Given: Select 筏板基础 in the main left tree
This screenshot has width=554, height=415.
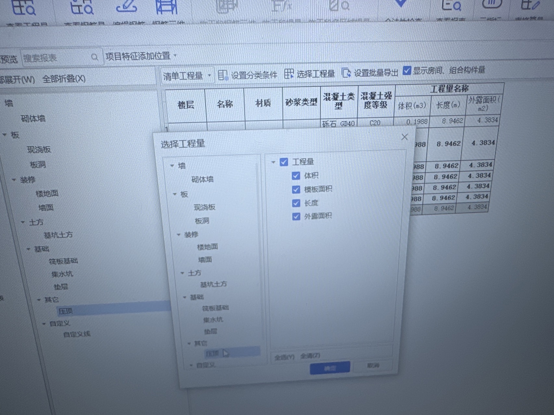Looking at the screenshot, I should (x=63, y=261).
